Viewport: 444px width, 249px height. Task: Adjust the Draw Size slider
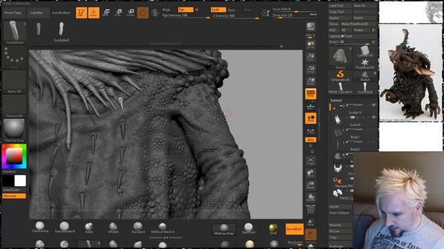coord(294,15)
